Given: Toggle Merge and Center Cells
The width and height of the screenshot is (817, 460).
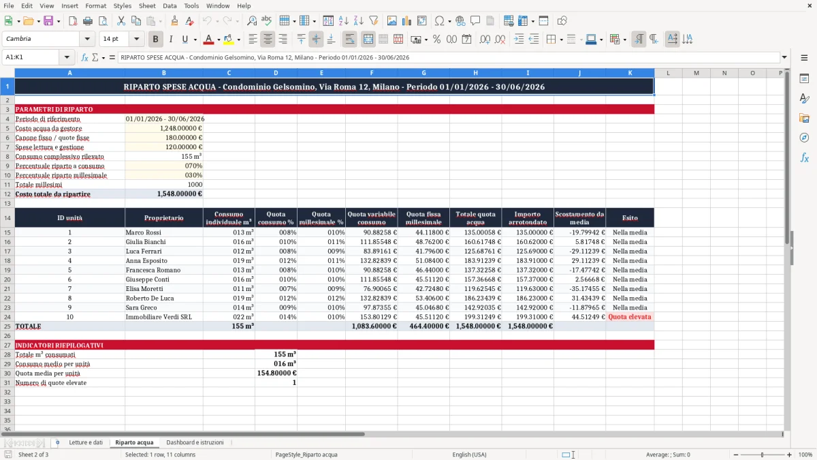Looking at the screenshot, I should [368, 40].
